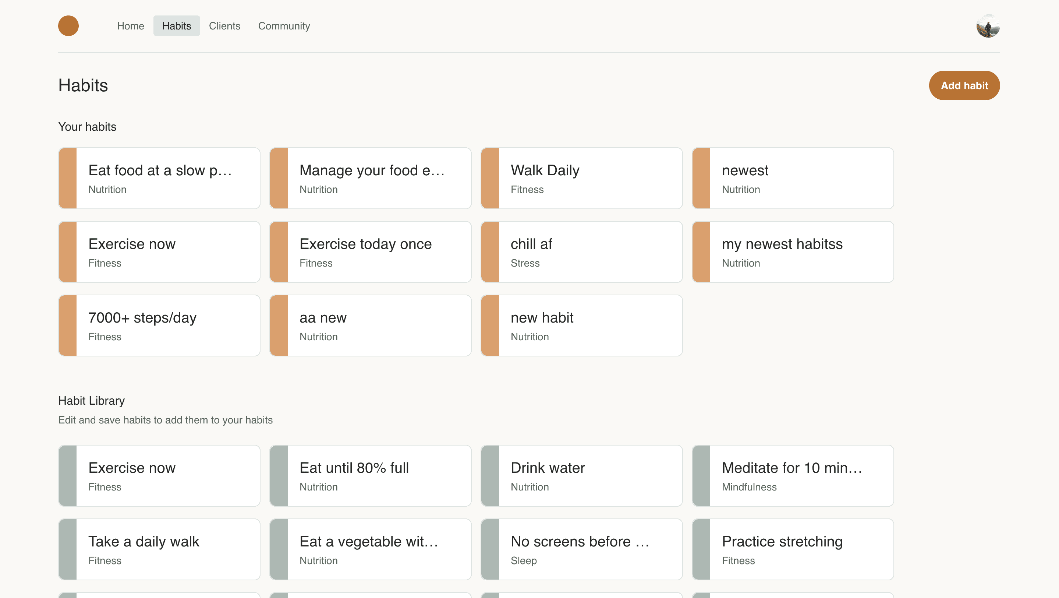Open the 'aa new' habit card

coord(371,325)
